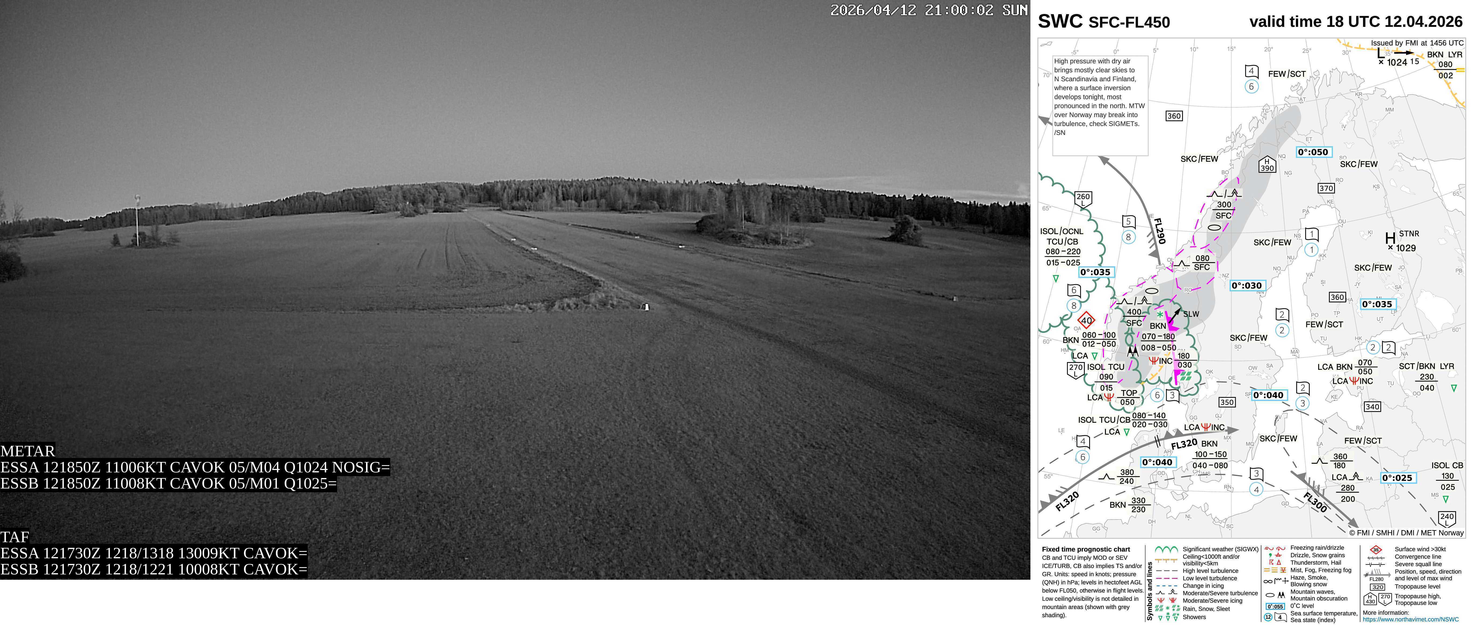This screenshot has height=627, width=1474.
Task: Click the ESSA METAR line
Action: [x=195, y=467]
